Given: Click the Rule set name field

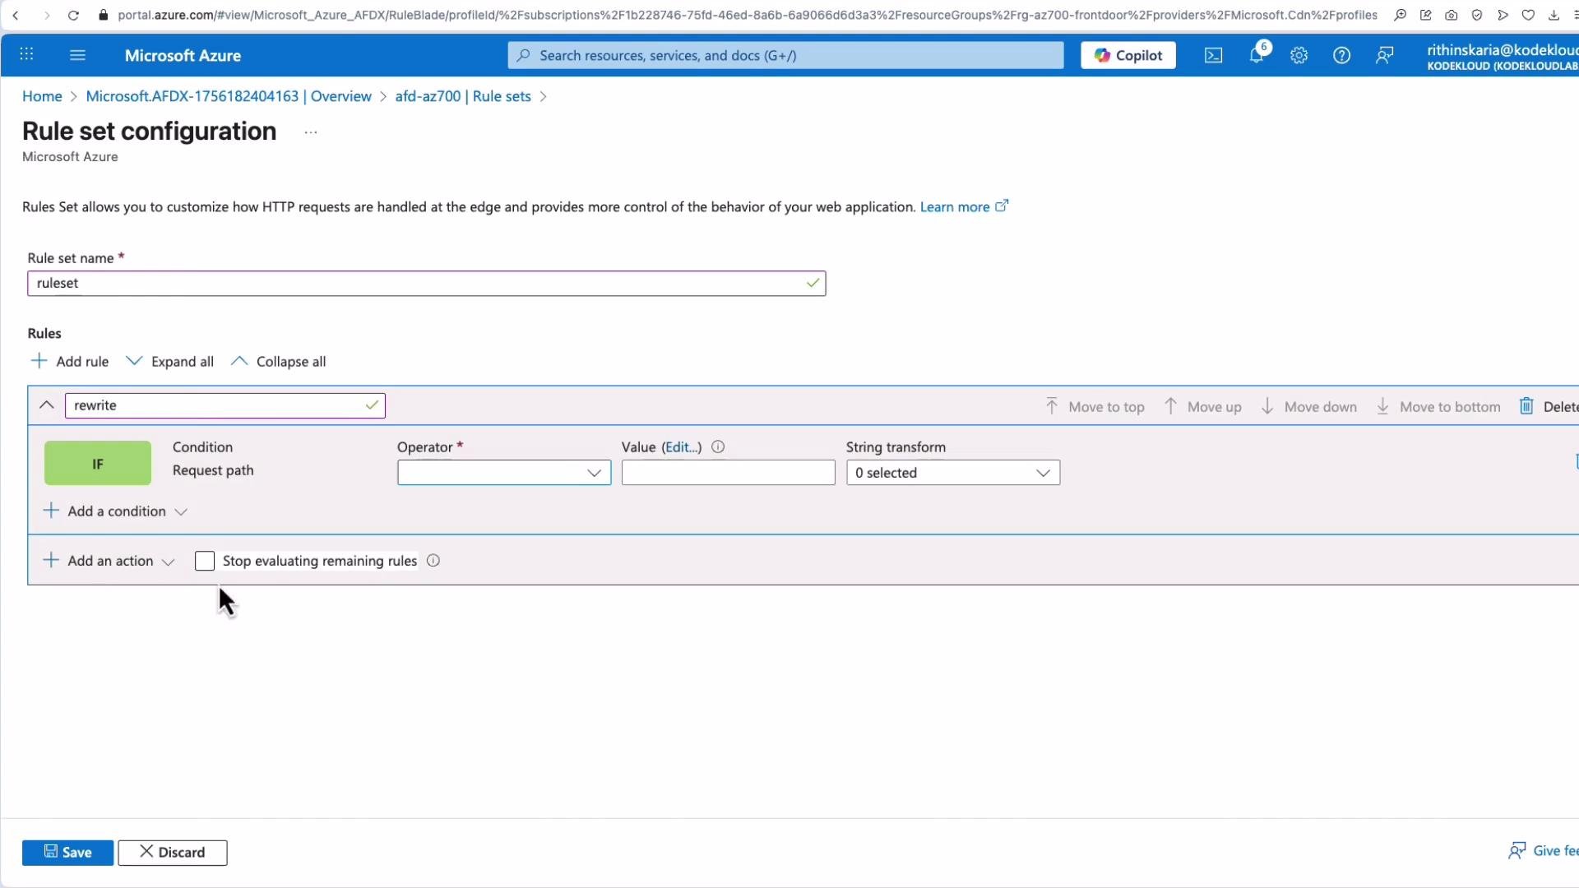Looking at the screenshot, I should pos(426,283).
